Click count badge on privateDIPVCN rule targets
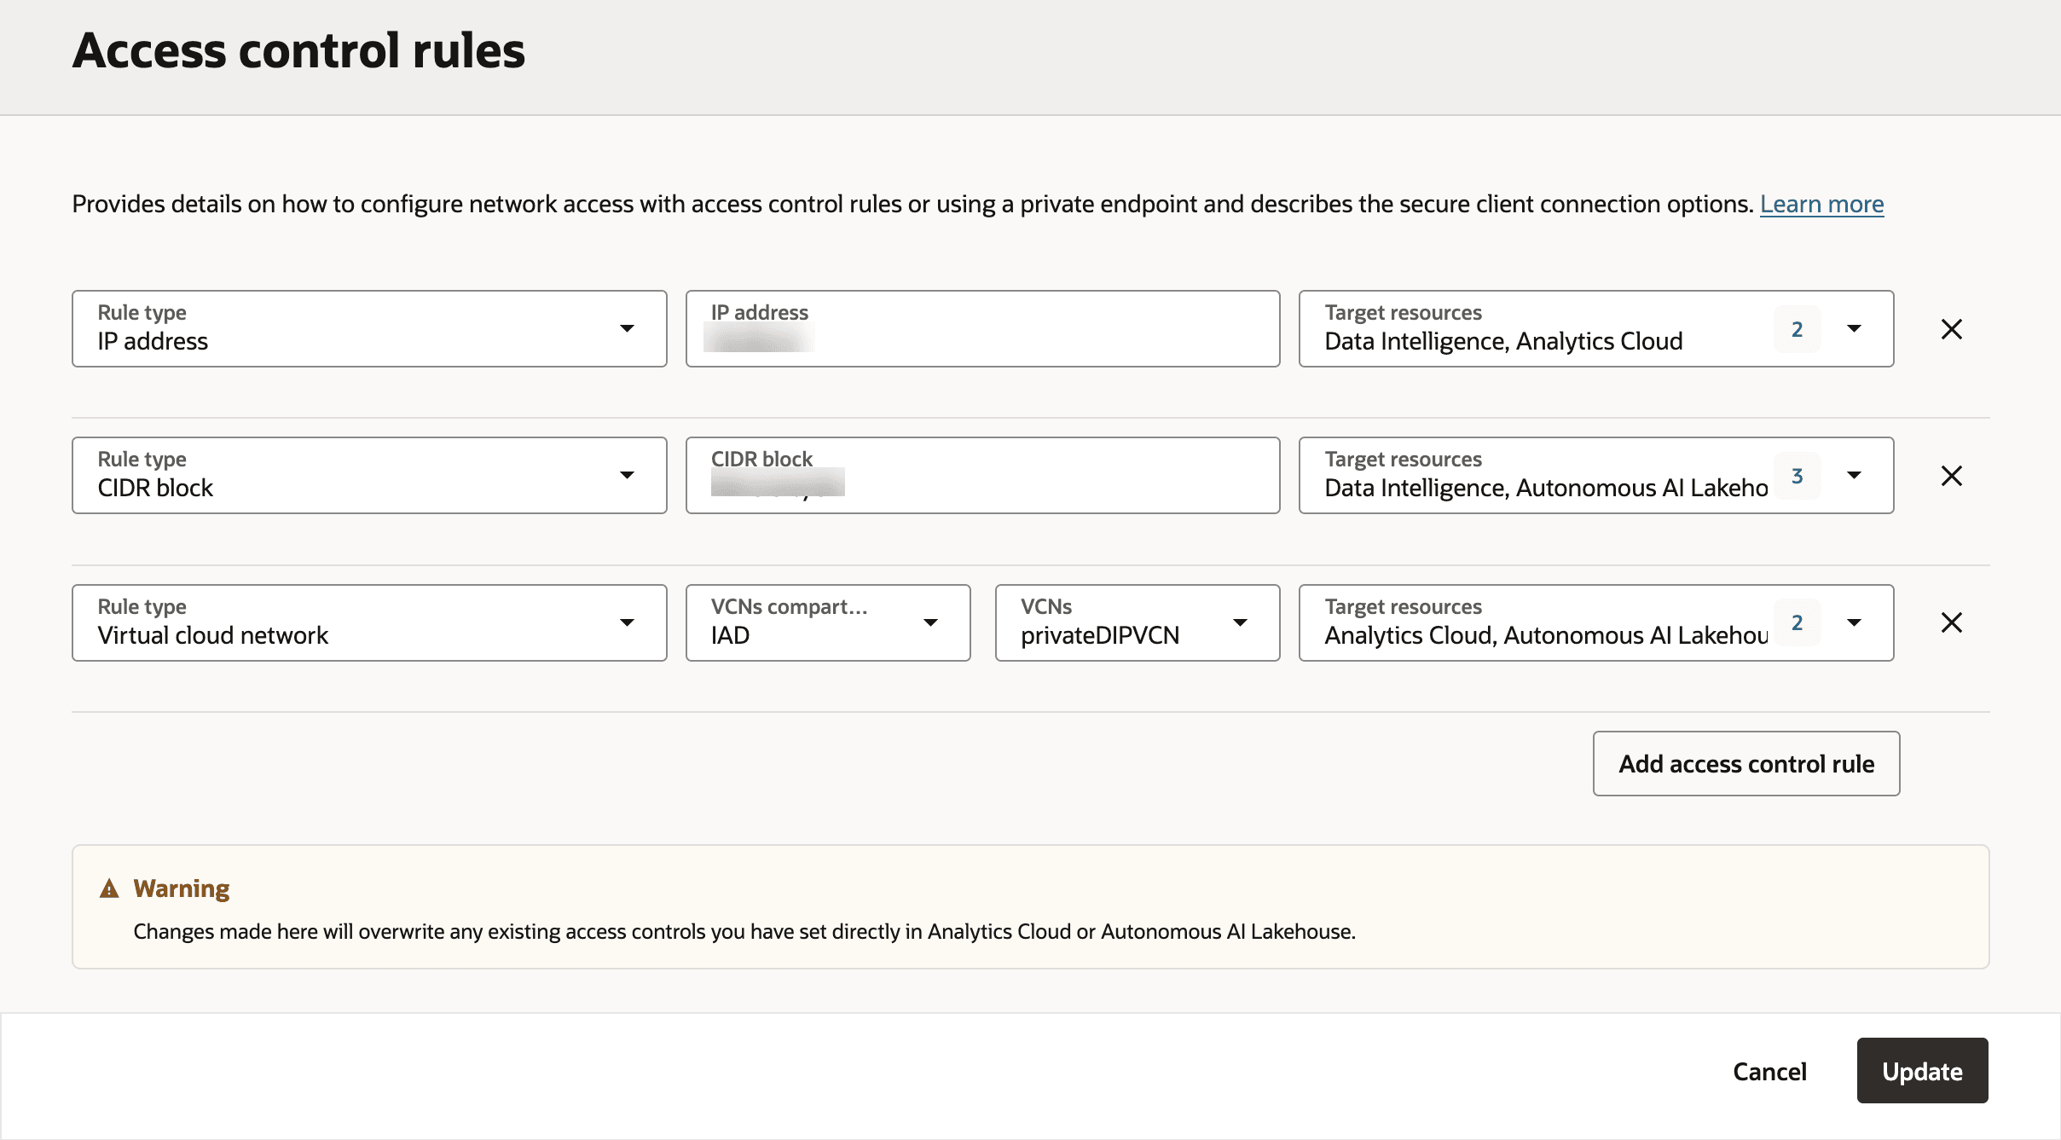Screen dimensions: 2061x1140 point(1797,622)
